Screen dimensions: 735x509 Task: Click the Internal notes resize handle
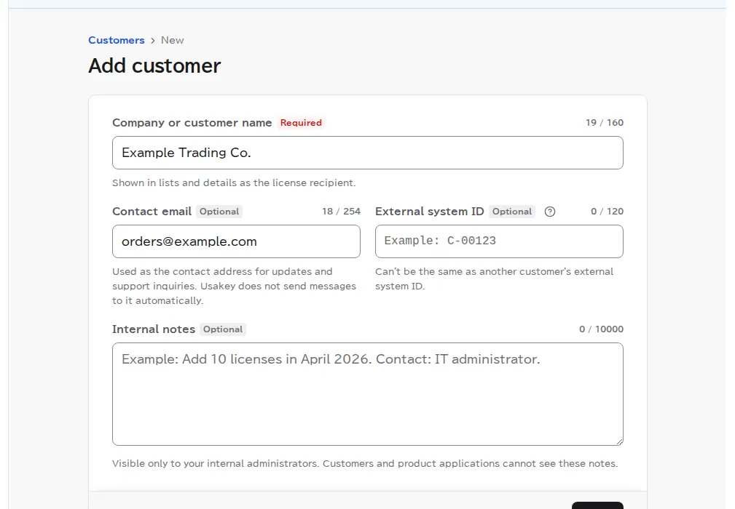point(619,441)
